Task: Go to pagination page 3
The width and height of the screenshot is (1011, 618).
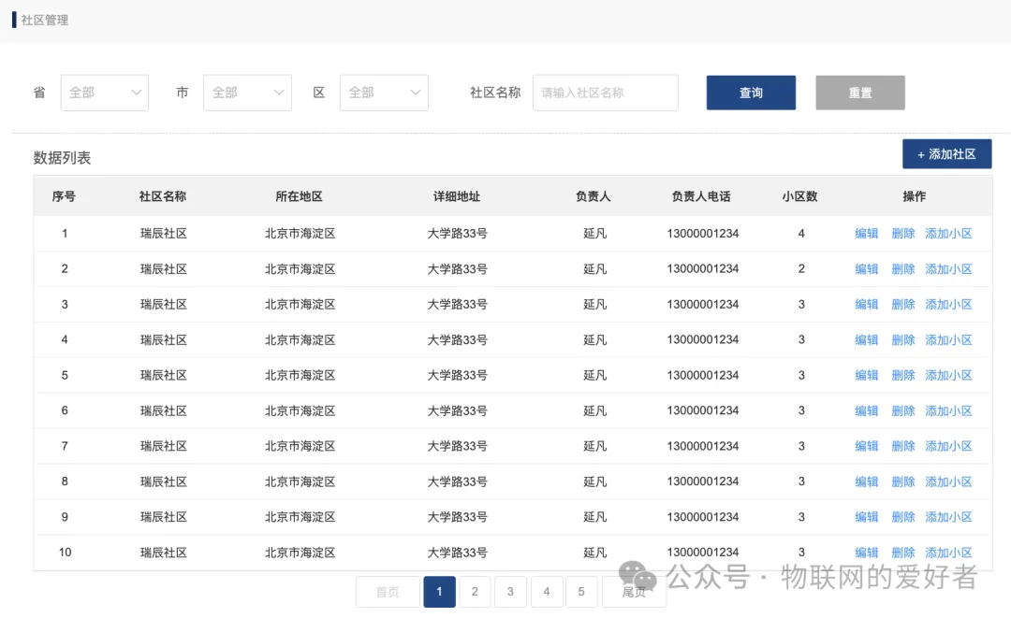Action: coord(510,592)
